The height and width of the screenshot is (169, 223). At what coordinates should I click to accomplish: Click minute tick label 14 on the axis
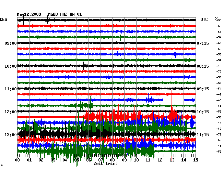(x=184, y=160)
